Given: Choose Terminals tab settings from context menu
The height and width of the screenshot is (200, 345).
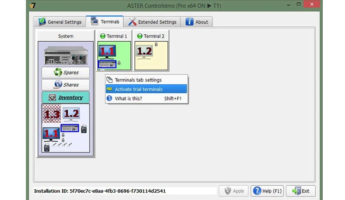Looking at the screenshot, I should 147,80.
